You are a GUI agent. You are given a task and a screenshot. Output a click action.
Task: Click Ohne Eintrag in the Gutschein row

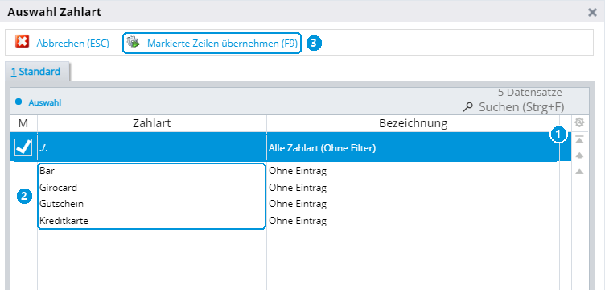coord(298,204)
